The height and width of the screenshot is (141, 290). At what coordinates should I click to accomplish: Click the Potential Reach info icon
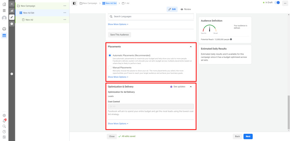tap(231, 39)
